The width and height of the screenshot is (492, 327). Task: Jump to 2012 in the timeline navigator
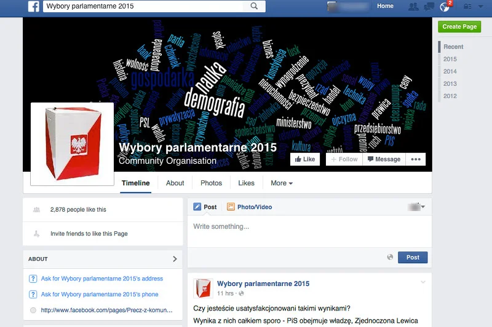point(450,96)
